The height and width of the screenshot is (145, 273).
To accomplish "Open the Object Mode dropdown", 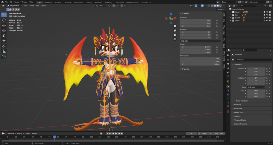I will [14, 6].
